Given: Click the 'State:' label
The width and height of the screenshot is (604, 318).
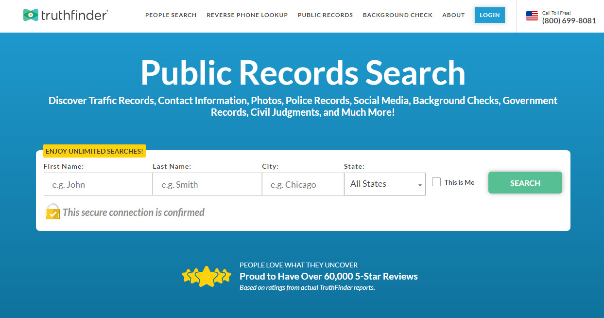Looking at the screenshot, I should (354, 166).
